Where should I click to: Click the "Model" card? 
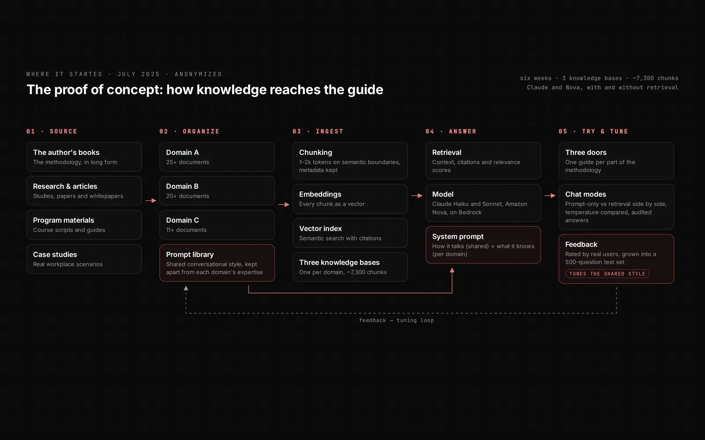coord(483,203)
